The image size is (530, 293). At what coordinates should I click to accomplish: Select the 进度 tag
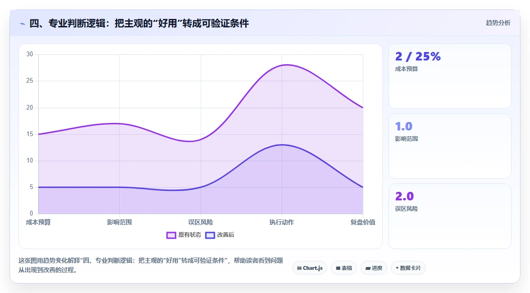[x=374, y=268]
